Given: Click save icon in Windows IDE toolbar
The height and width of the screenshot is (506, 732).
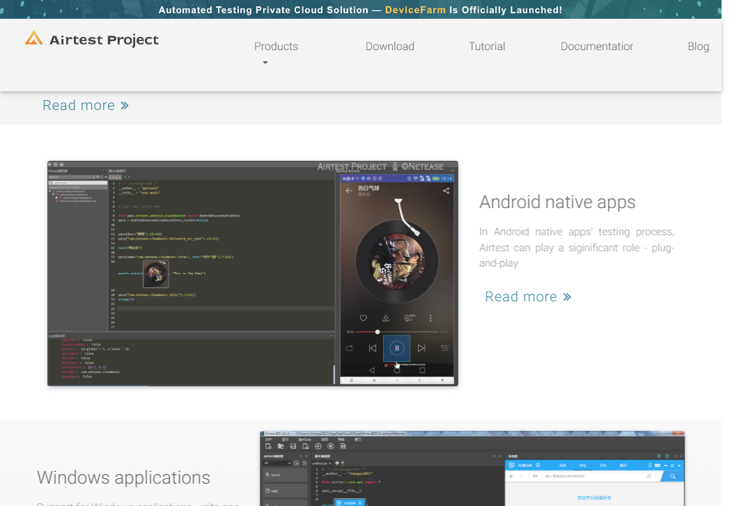Looking at the screenshot, I should click(x=293, y=446).
